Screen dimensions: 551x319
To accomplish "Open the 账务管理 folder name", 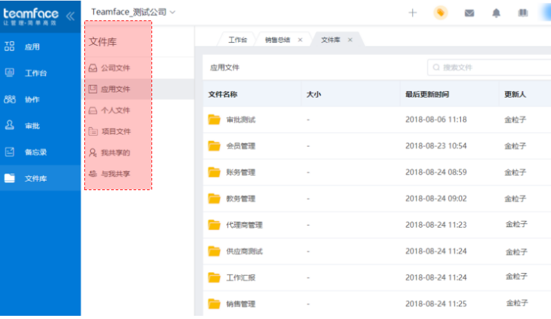I will coord(241,172).
